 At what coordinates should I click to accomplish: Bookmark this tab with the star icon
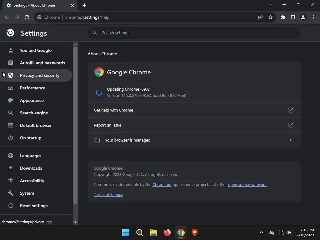271,17
